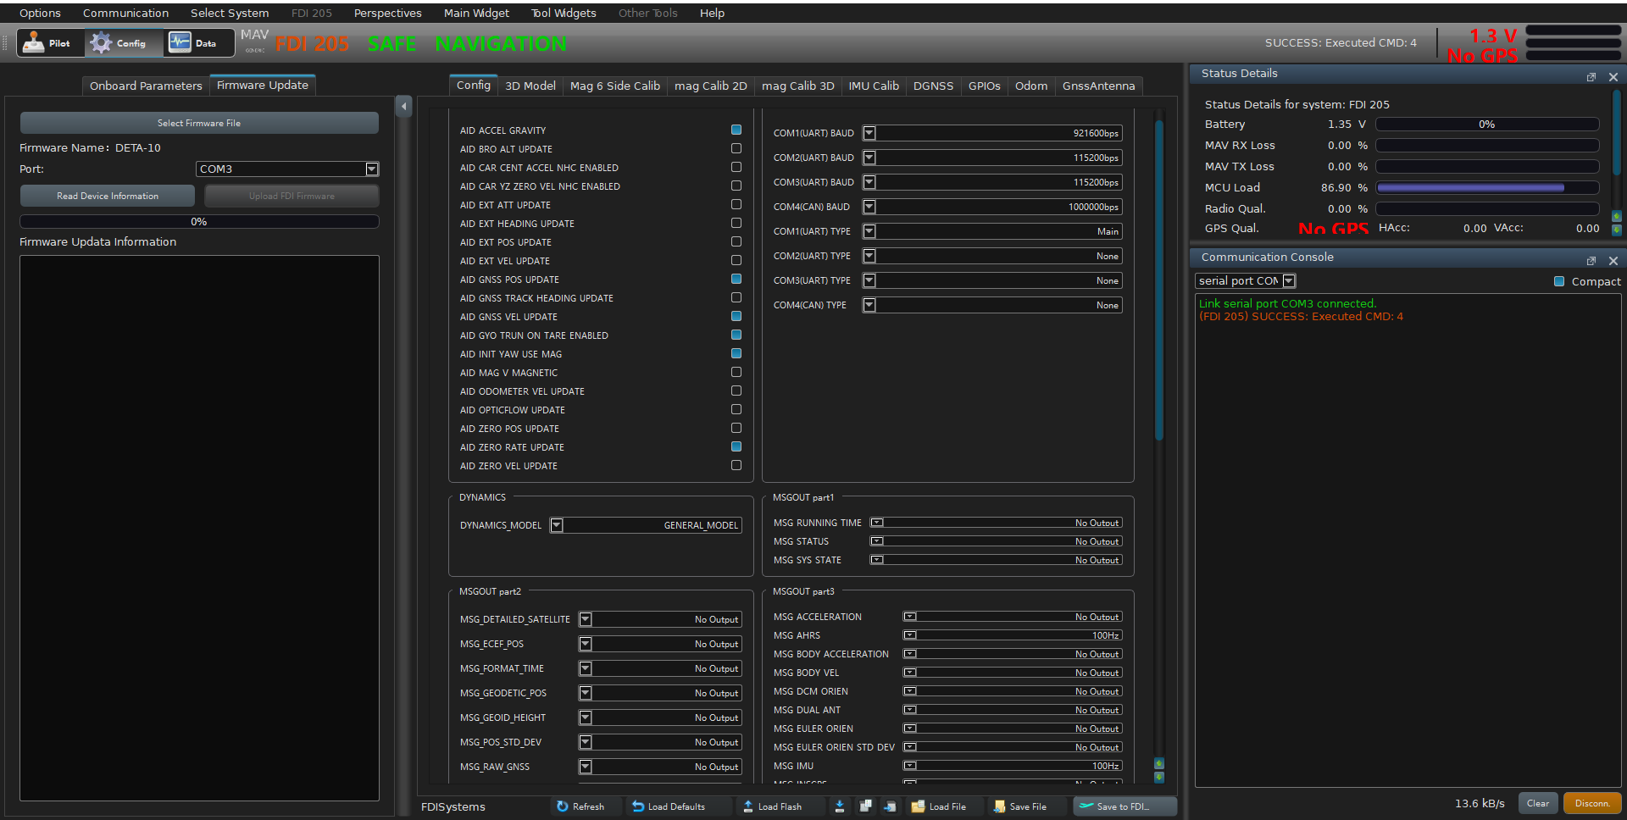The image size is (1627, 820).
Task: Click Upload FDI Firmware button
Action: pos(292,196)
